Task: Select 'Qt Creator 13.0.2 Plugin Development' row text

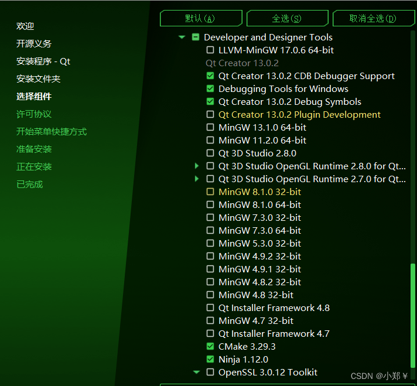Action: click(x=299, y=115)
